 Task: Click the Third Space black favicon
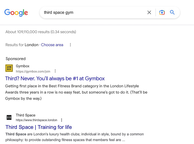click(x=9, y=118)
